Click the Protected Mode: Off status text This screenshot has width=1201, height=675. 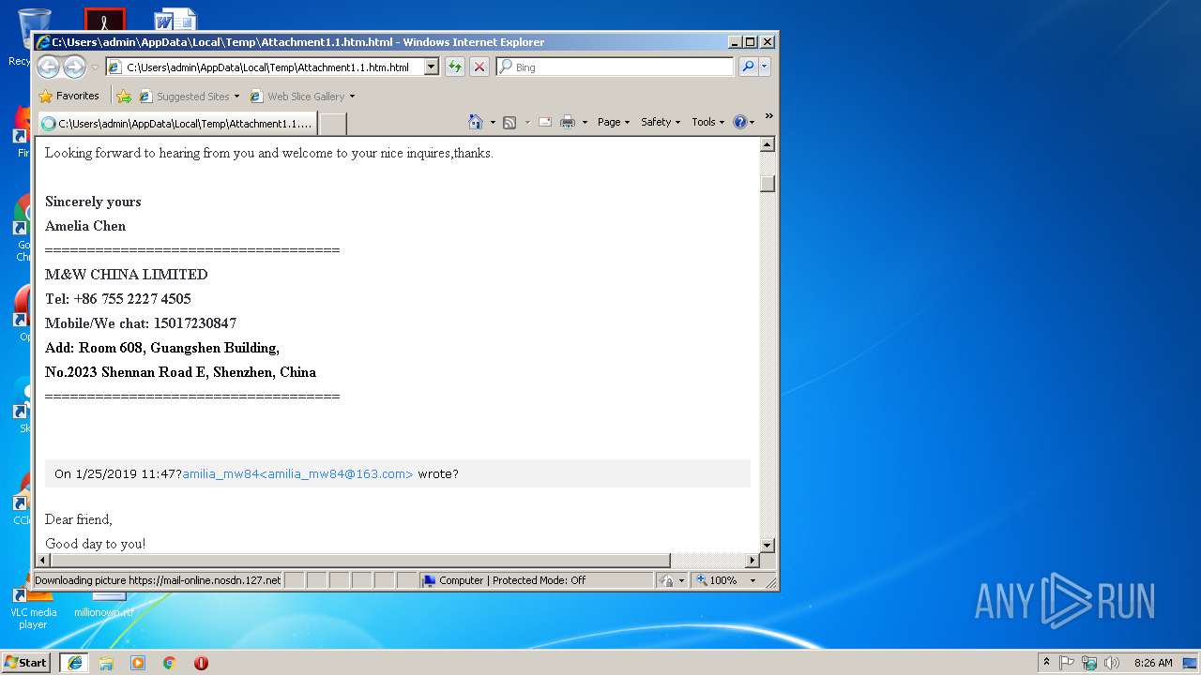[x=539, y=580]
